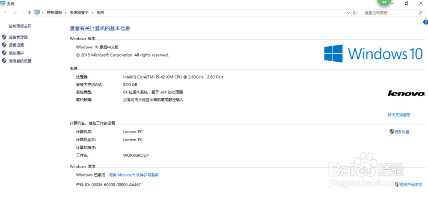428x198 pixels.
Task: Click shield icon next to 系统保护
Action: pyautogui.click(x=4, y=53)
